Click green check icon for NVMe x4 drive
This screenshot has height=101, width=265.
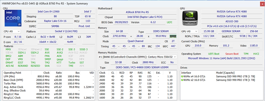point(182,77)
